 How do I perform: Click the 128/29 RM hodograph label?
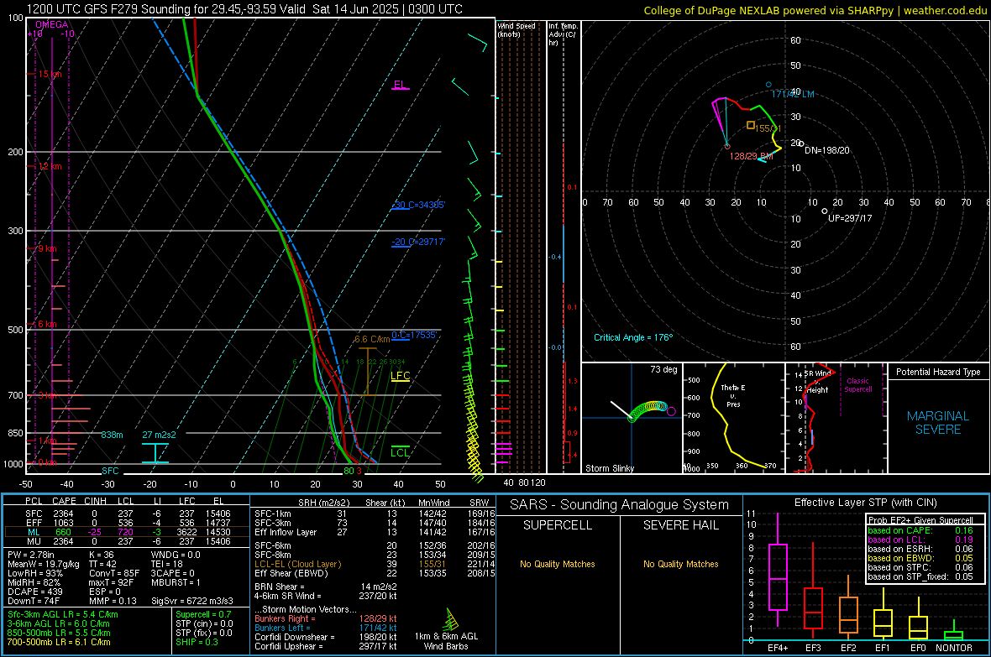point(752,156)
